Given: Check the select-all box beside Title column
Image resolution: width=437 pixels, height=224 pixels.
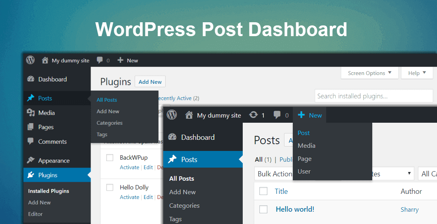Looking at the screenshot, I should 263,191.
